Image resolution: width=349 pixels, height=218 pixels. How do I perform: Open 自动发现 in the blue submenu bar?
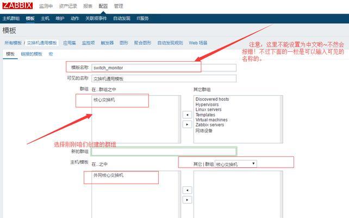click(x=122, y=19)
